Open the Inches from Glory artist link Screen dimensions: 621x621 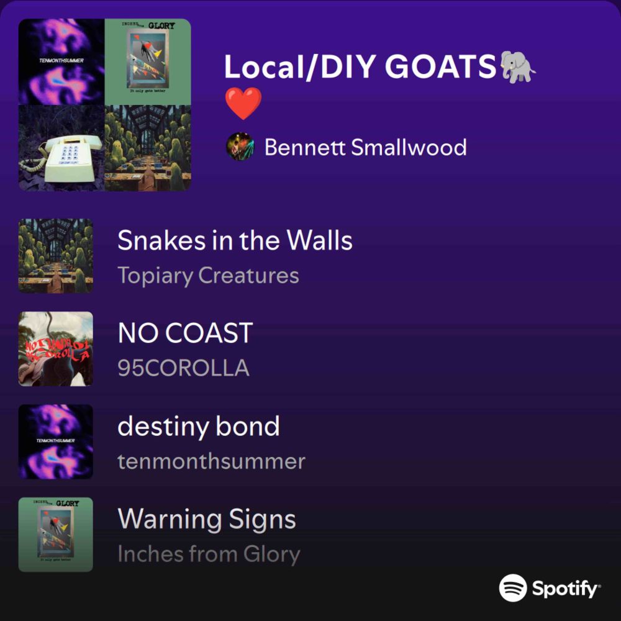(x=209, y=554)
